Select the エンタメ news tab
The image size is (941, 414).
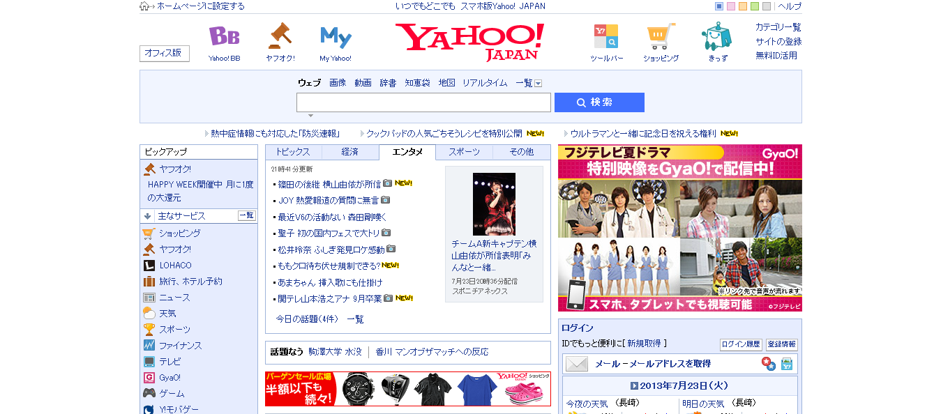click(407, 152)
